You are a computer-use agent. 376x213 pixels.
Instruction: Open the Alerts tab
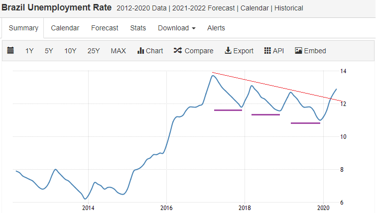[x=216, y=28]
